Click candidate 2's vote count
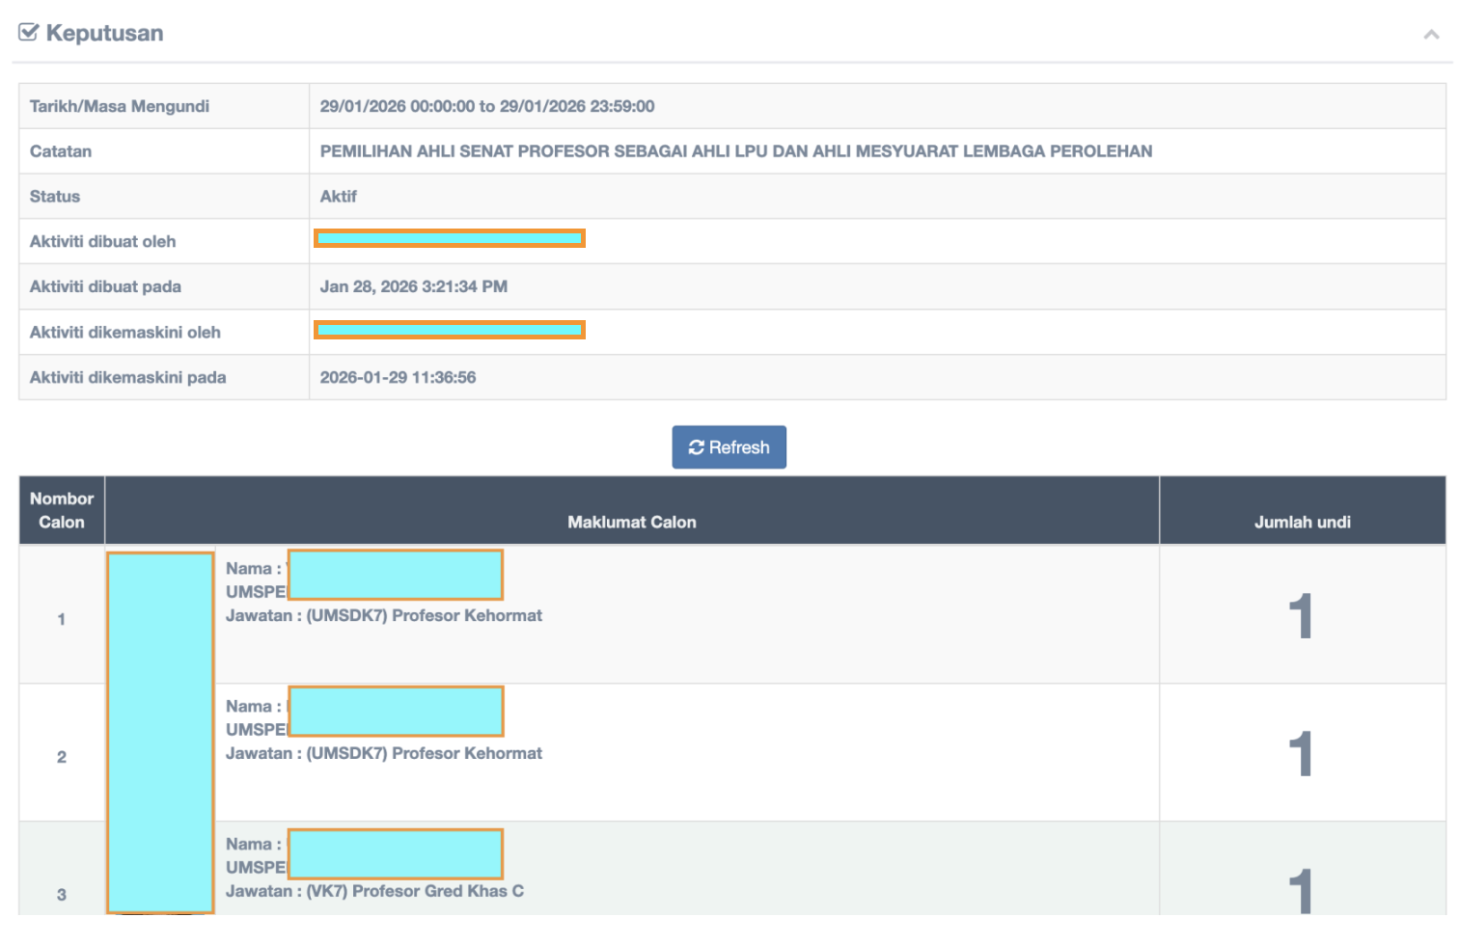Screen dimensions: 1459x945 click(x=1301, y=753)
